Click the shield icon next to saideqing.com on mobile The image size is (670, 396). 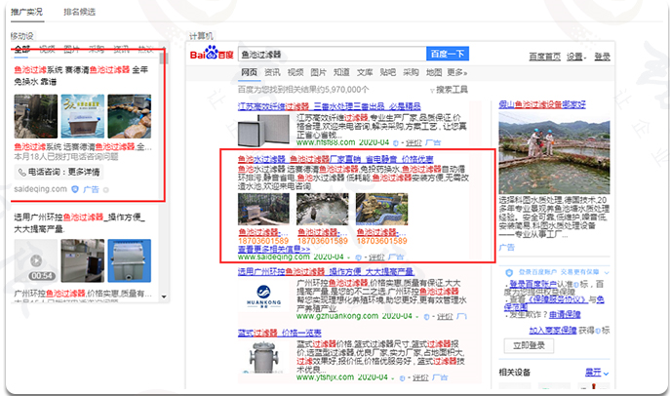75,189
